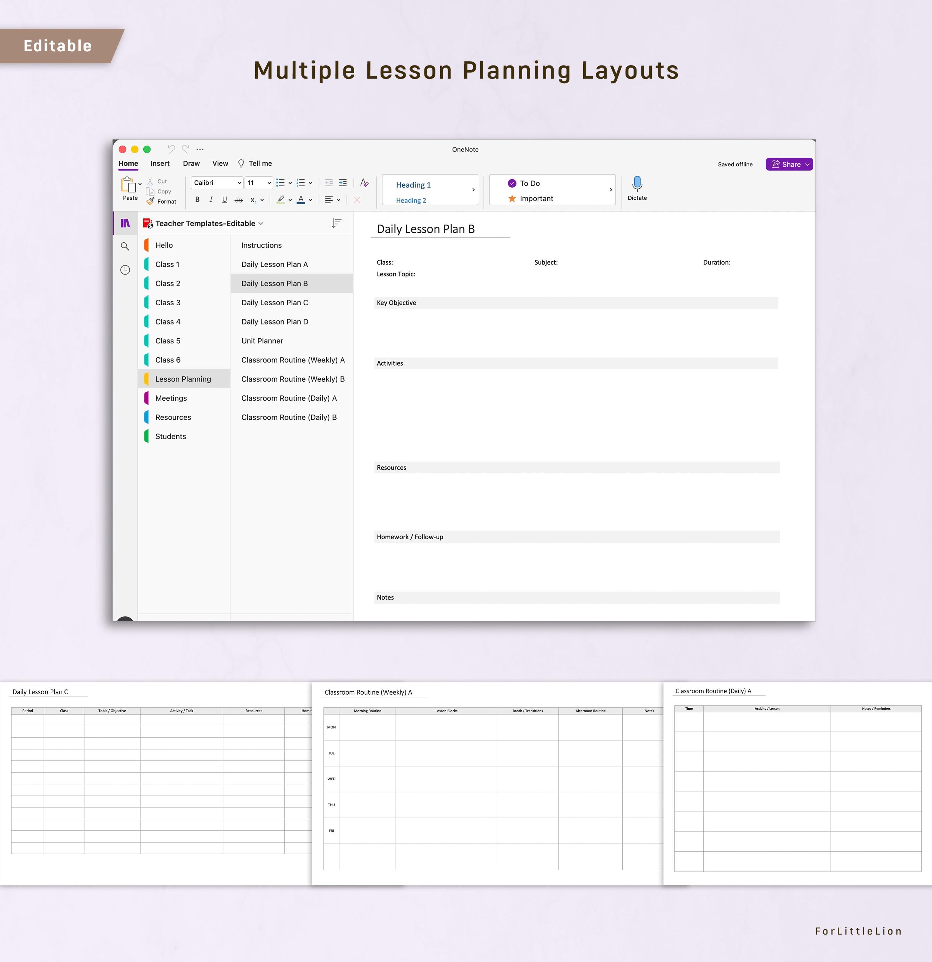Click the purple Share button
932x962 pixels.
tap(789, 165)
